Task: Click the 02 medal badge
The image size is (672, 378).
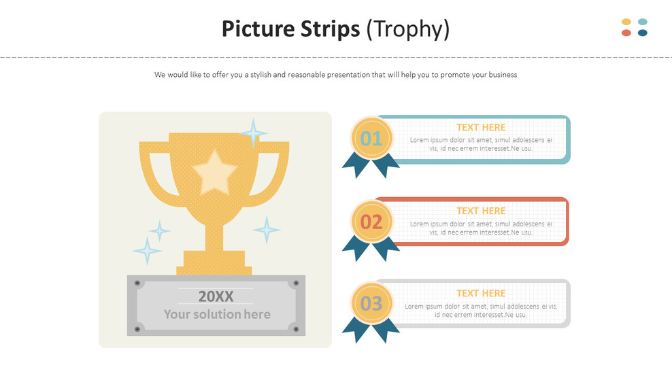Action: [371, 222]
